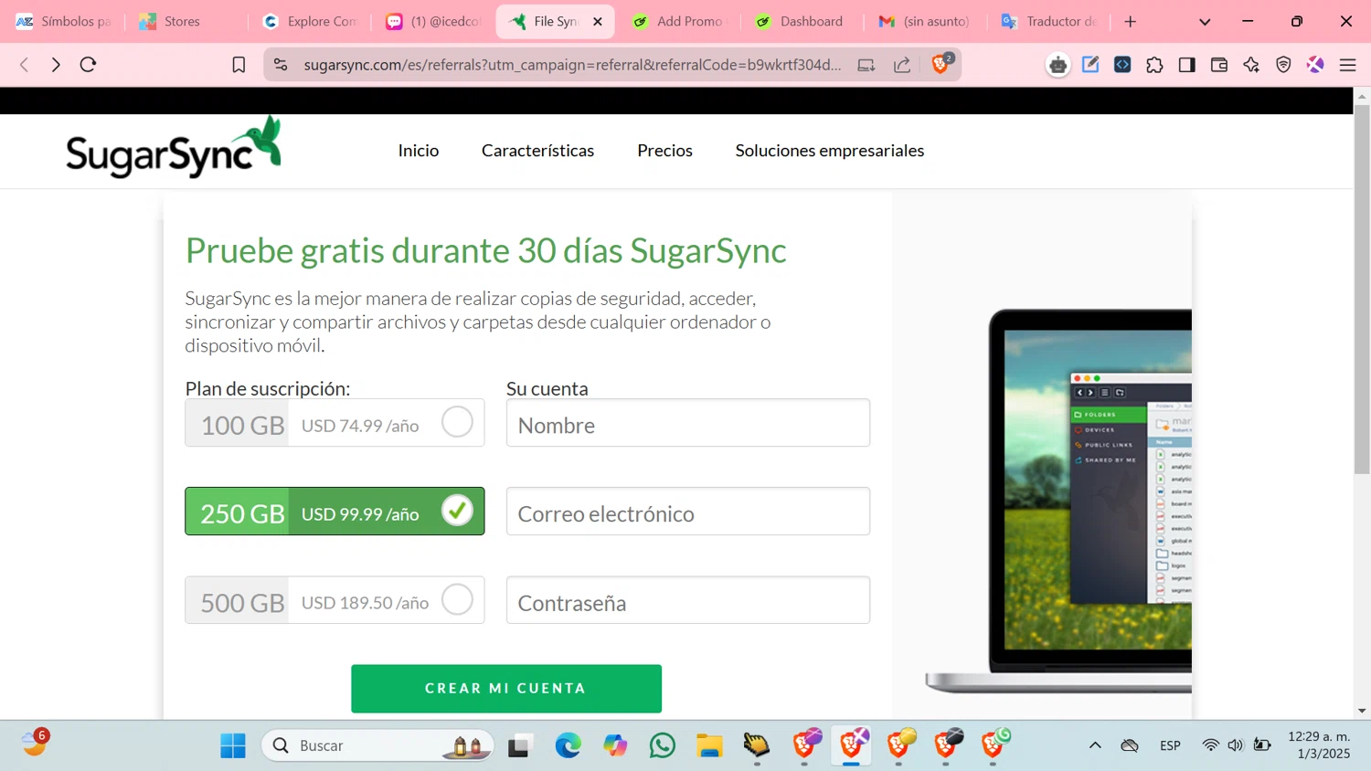Open weather widget on taskbar

[35, 744]
